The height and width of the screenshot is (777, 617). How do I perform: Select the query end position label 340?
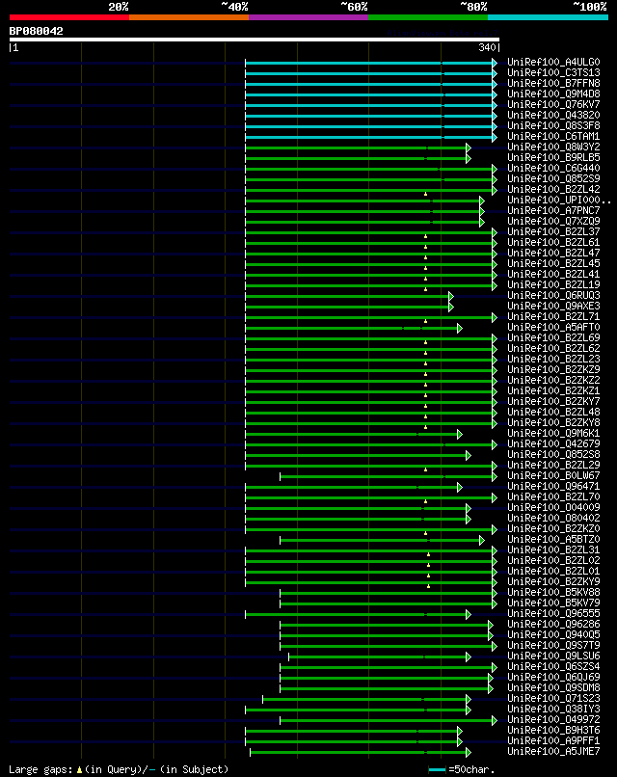[x=487, y=47]
